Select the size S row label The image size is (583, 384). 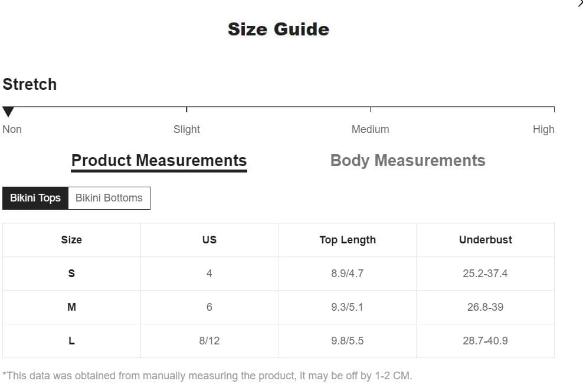(71, 274)
